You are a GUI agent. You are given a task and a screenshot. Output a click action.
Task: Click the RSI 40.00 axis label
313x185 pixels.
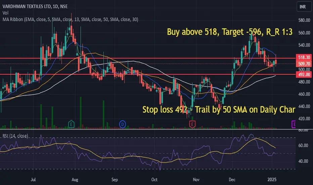[303, 161]
